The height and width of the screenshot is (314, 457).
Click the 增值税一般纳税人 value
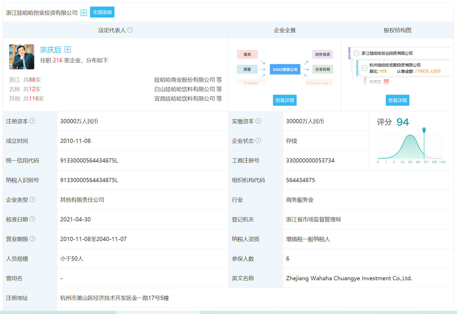pos(308,239)
